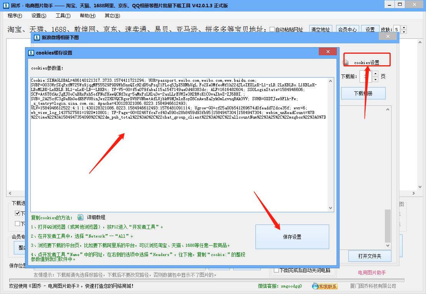Click the 和我联系 QQ contact icon
This screenshot has width=426, height=294.
tap(325, 286)
